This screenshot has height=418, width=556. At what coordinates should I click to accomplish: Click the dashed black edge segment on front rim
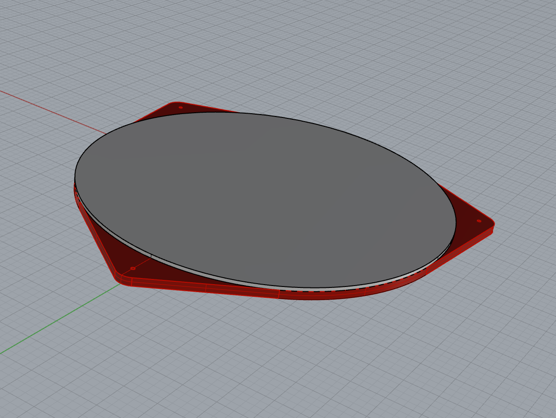324,291
